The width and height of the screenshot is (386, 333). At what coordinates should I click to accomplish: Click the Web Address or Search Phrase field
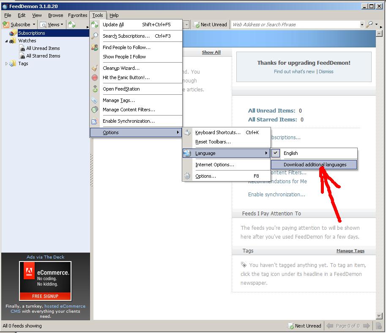pyautogui.click(x=296, y=25)
